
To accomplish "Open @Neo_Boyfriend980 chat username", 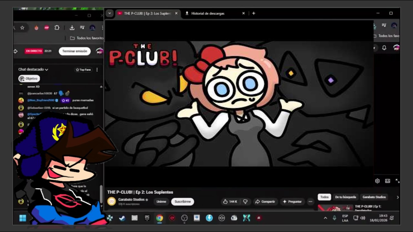I will click(x=41, y=101).
